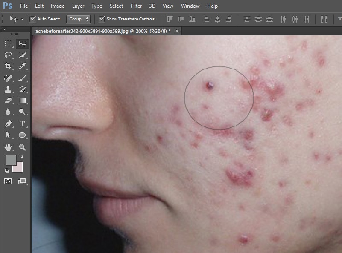Viewport: 342px width, 253px height.
Task: Open the Filter menu
Action: 136,6
